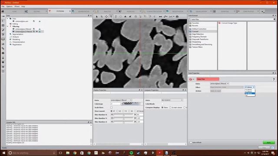Open the Filter name dropdown
This screenshot has width=278, height=156.
click(227, 87)
